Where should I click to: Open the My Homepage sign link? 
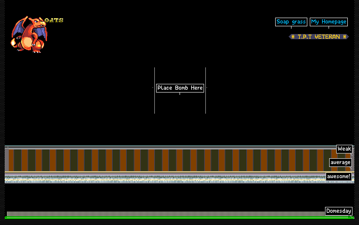pos(328,22)
